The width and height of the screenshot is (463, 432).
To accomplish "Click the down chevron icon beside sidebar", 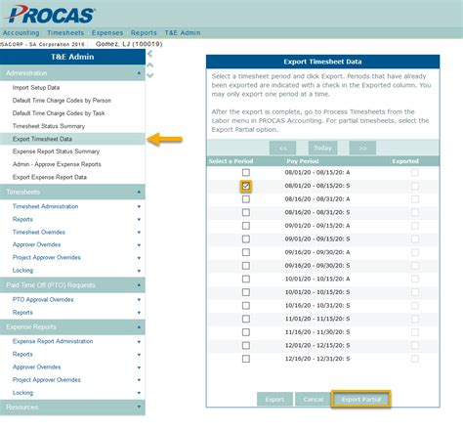I will [x=149, y=75].
